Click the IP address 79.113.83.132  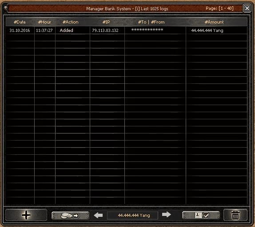[x=105, y=30]
